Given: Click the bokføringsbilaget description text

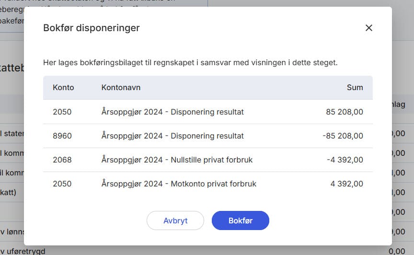Looking at the screenshot, I should pyautogui.click(x=190, y=63).
